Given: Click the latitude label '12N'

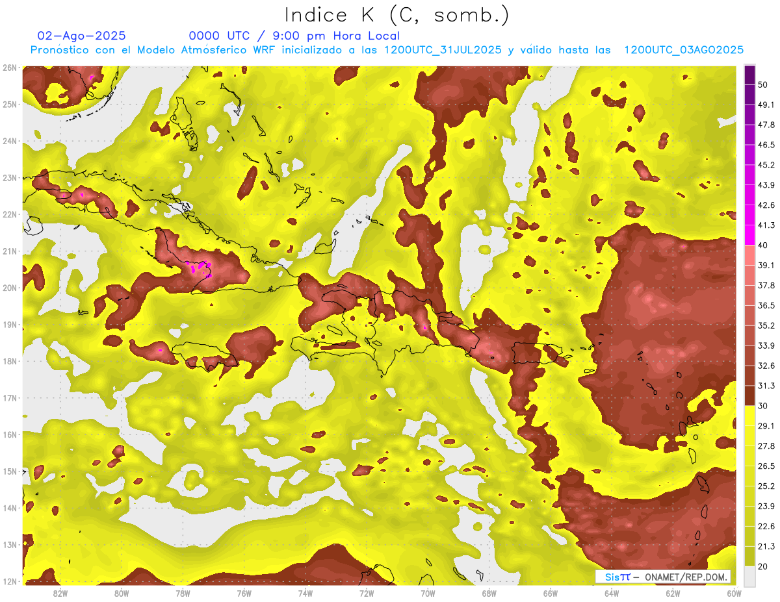Looking at the screenshot, I should pyautogui.click(x=10, y=581).
